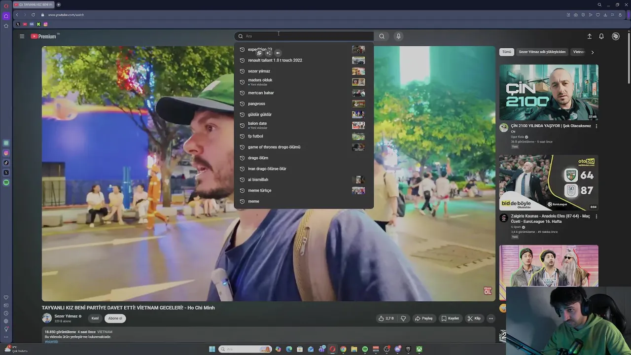
Task: Choose search suggestion mertcan bahar
Action: pyautogui.click(x=304, y=93)
